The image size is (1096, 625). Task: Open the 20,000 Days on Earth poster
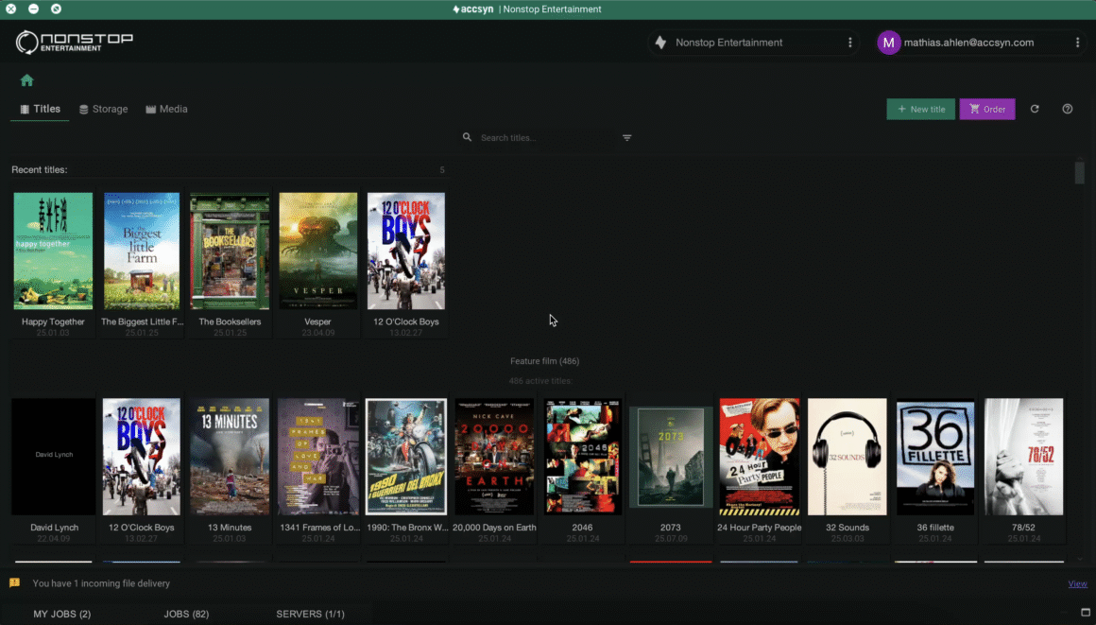[x=494, y=457]
